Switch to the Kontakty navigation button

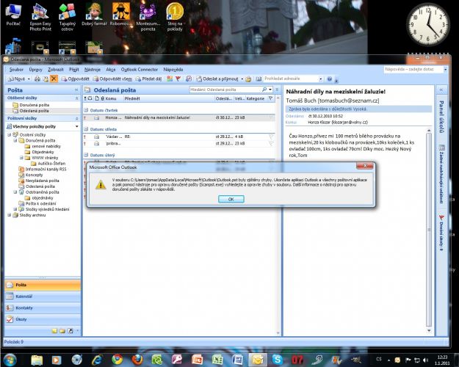(x=43, y=308)
